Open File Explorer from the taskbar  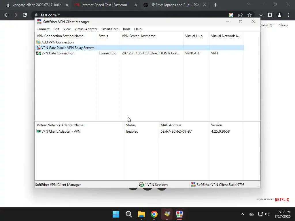tap(141, 214)
